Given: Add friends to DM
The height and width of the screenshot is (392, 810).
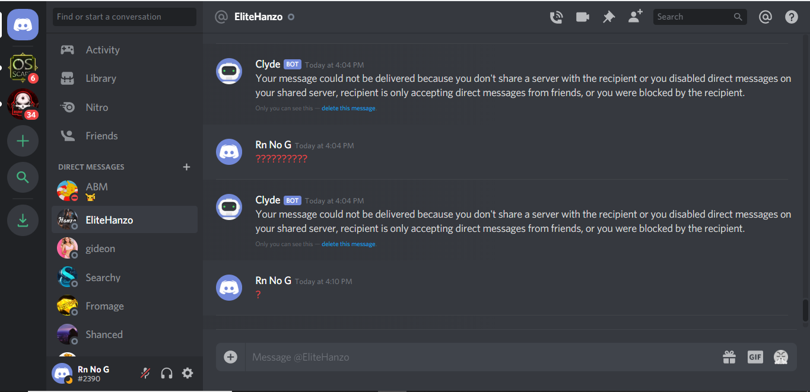Looking at the screenshot, I should [636, 17].
